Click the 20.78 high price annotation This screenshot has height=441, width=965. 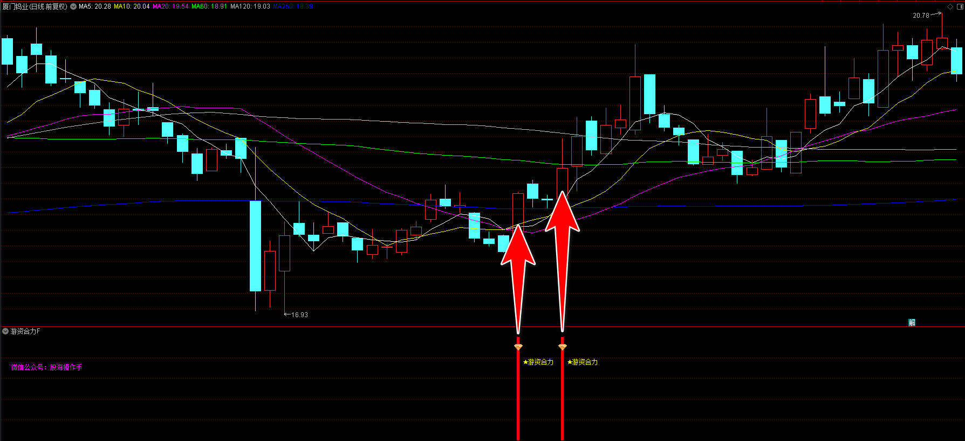(921, 16)
